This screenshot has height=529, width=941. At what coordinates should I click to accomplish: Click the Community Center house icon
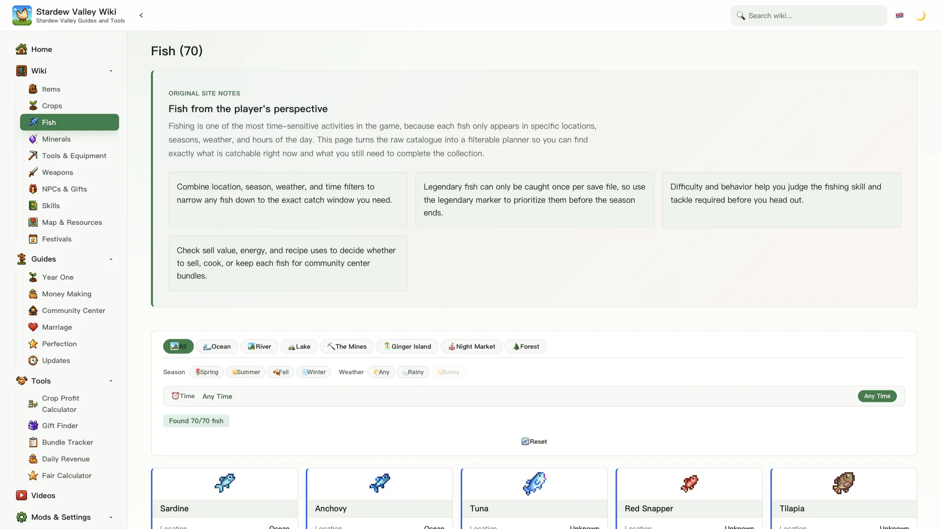[x=33, y=311]
